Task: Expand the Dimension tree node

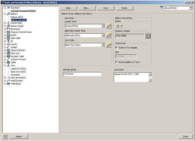Action: coord(5,29)
